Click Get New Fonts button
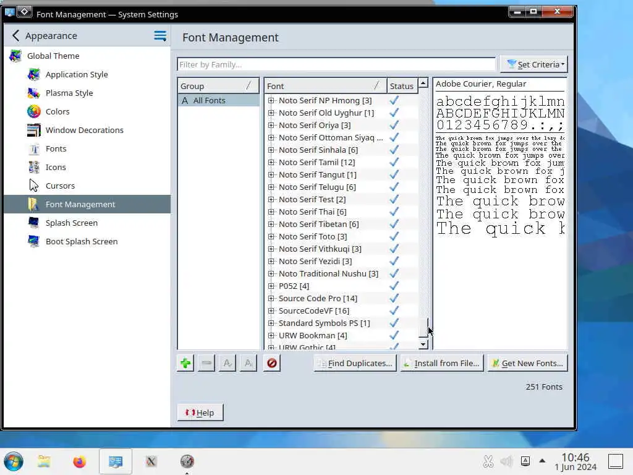 click(528, 363)
